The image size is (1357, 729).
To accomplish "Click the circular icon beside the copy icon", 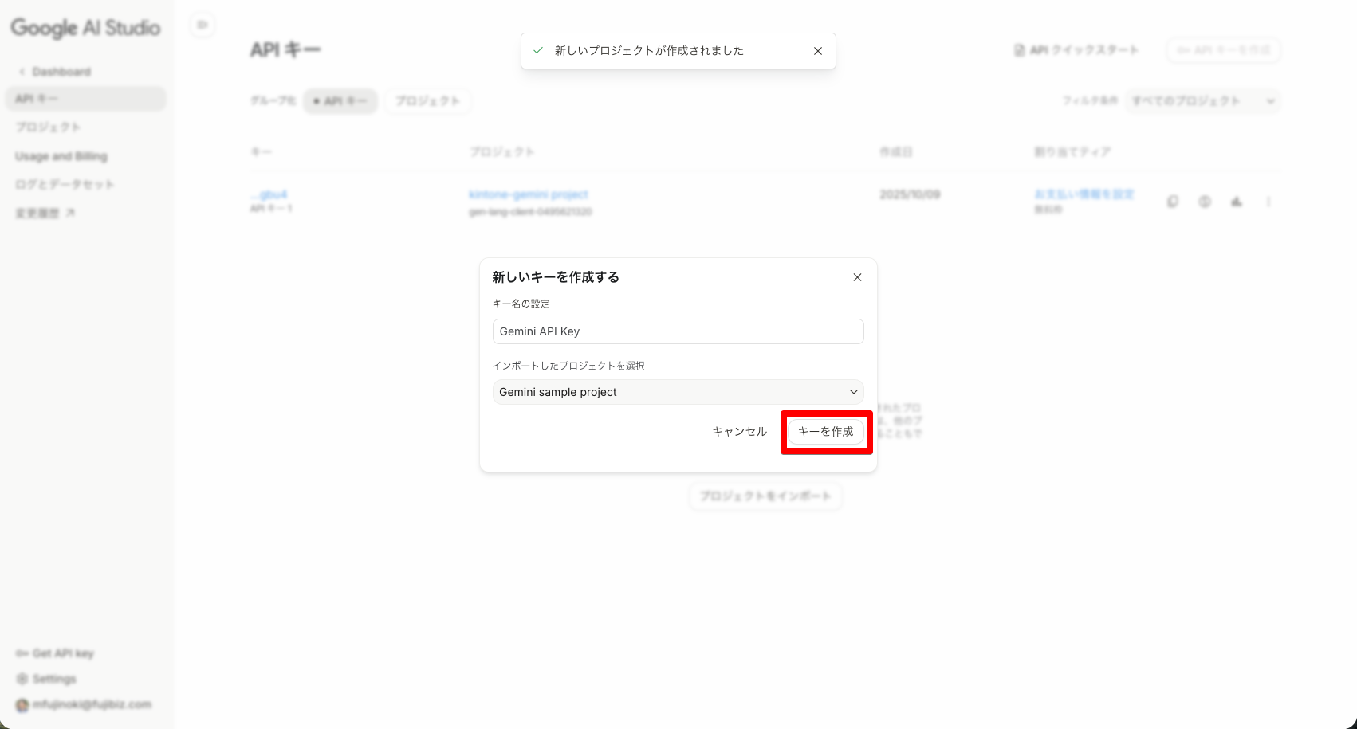I will (1205, 202).
